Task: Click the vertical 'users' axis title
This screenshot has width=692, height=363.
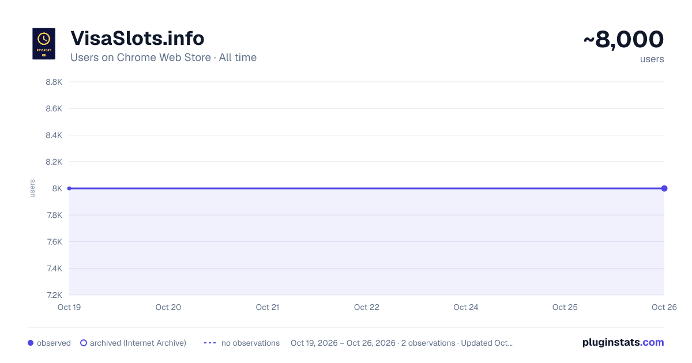Action: (x=32, y=188)
